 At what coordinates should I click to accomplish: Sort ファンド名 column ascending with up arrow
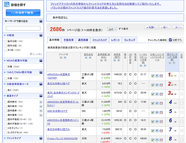click(61, 57)
